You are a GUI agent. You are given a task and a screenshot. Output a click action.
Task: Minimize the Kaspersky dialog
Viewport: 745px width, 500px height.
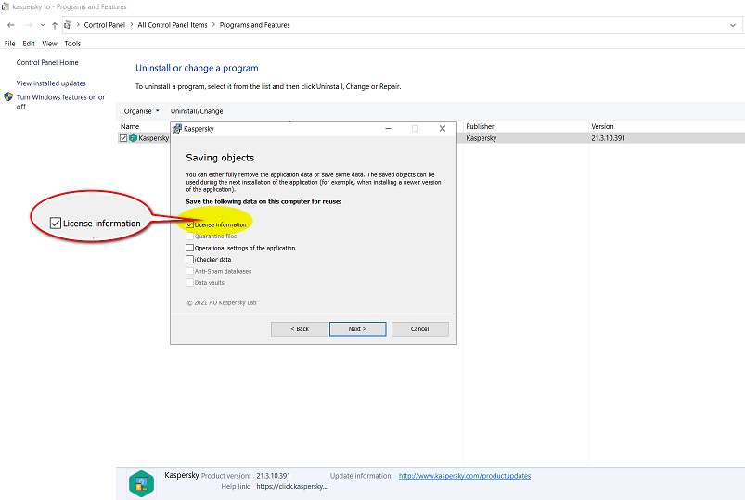coord(388,129)
